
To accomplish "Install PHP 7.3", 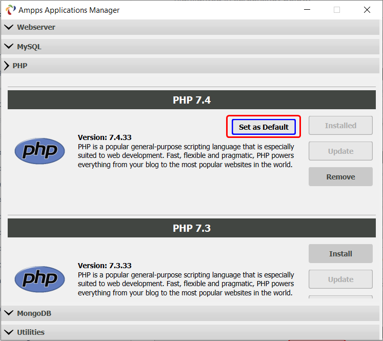I will [340, 253].
